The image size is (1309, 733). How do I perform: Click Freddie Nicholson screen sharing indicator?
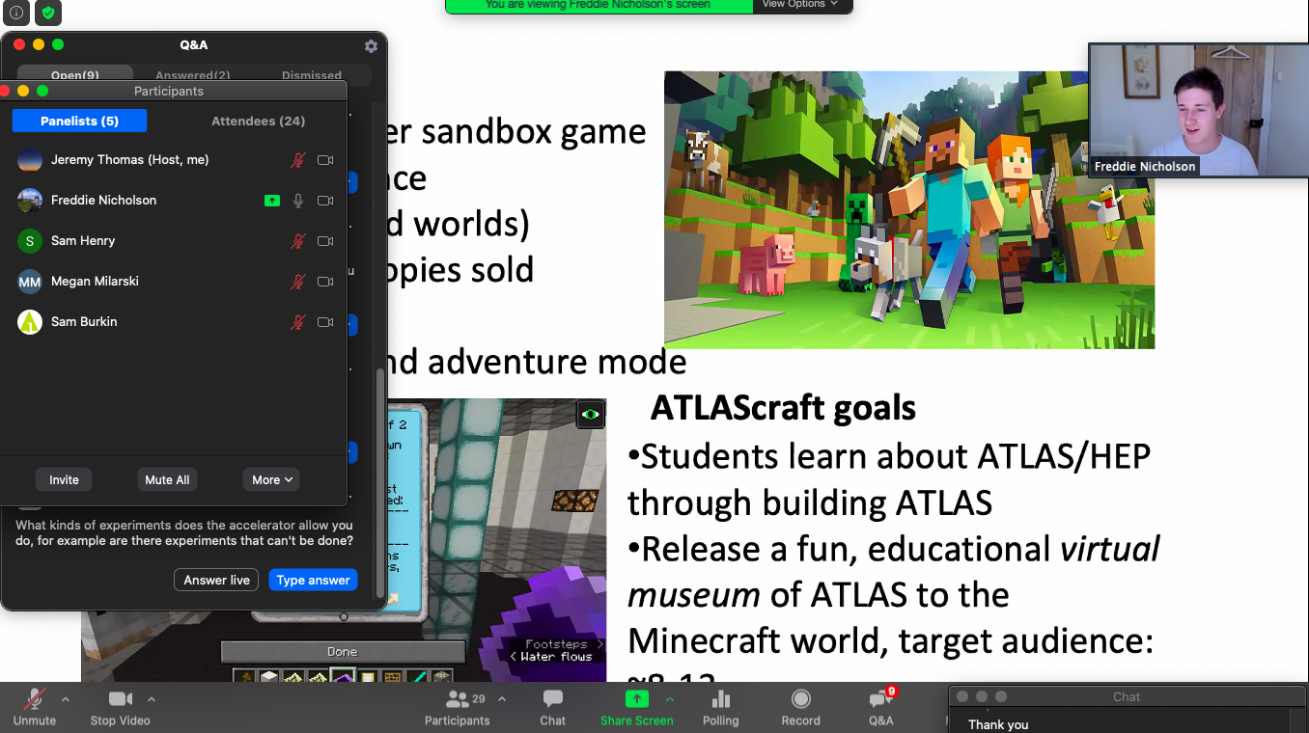point(272,201)
